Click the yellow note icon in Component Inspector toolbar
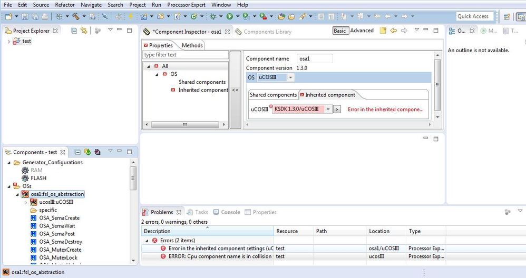 383,31
